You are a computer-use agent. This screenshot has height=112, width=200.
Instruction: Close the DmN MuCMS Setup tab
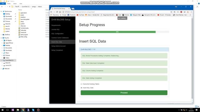(x=69, y=8)
